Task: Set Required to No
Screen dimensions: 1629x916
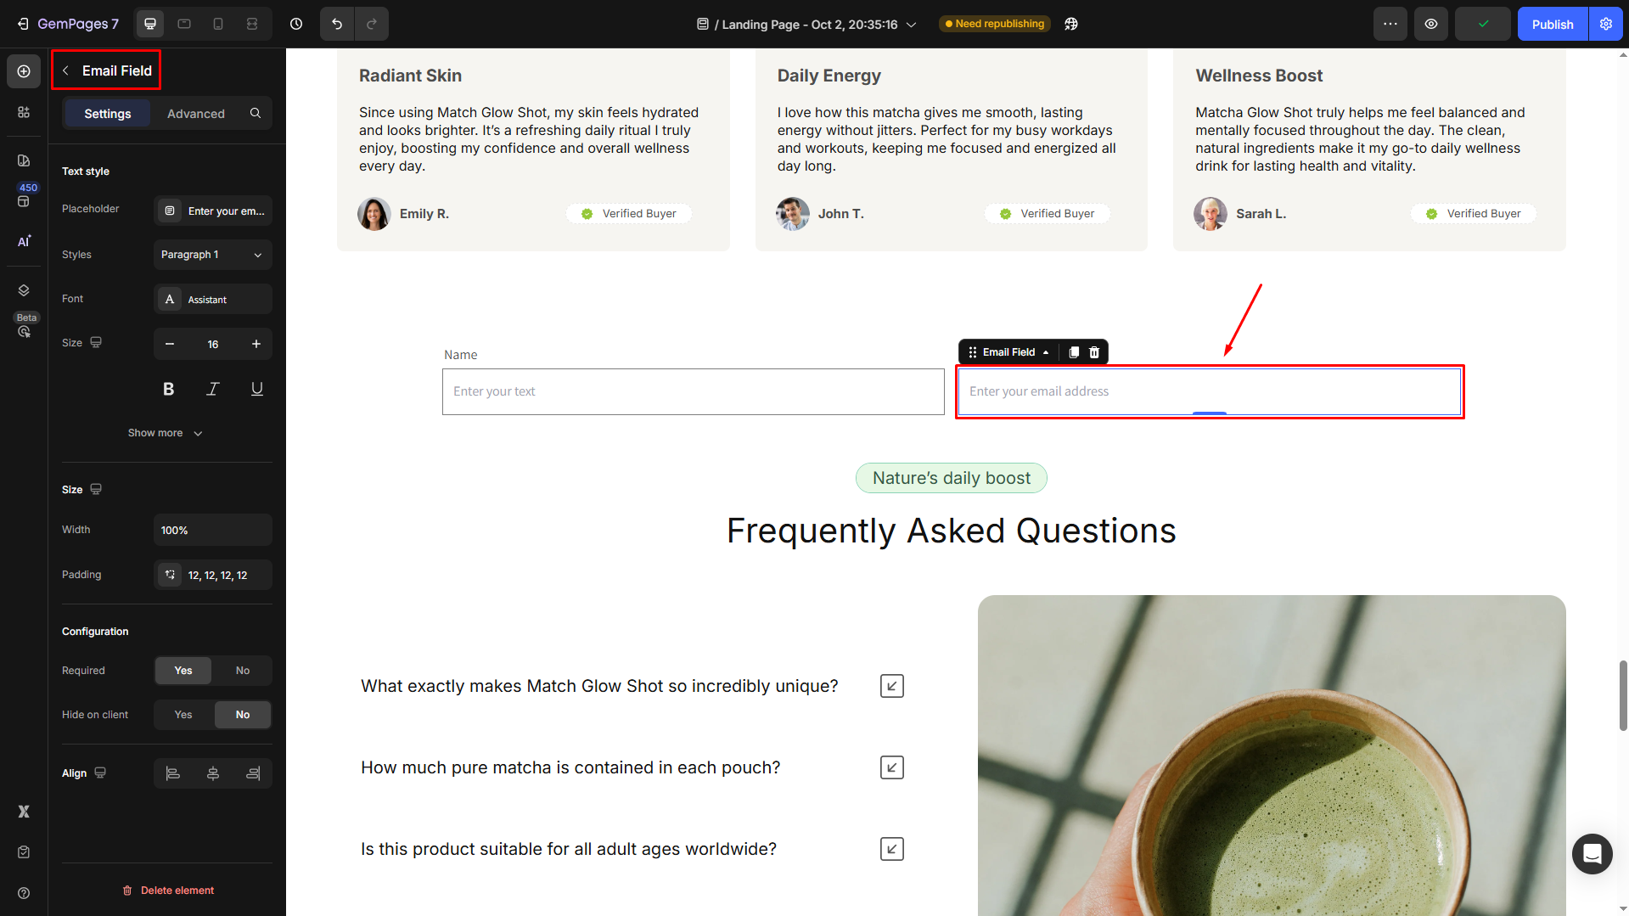Action: click(x=243, y=671)
